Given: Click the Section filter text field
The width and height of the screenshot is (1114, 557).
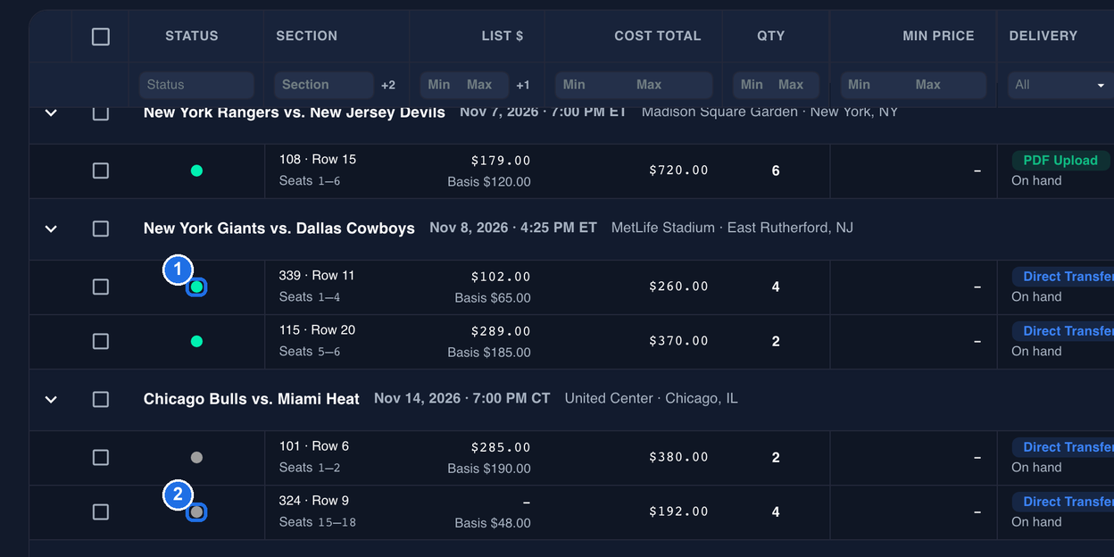Looking at the screenshot, I should (x=323, y=85).
